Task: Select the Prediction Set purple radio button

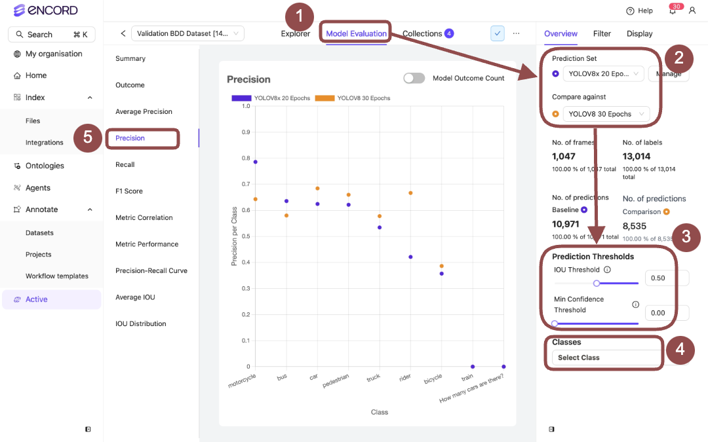Action: click(x=555, y=73)
